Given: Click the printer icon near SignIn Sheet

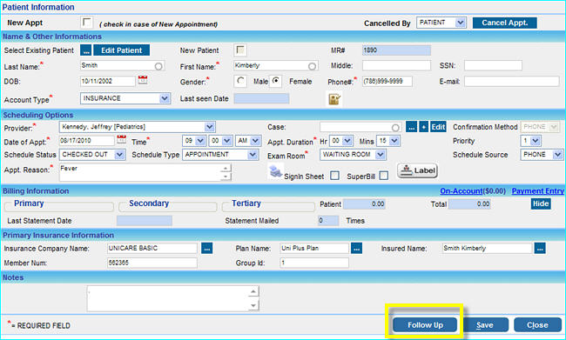Looking at the screenshot, I should coord(275,171).
